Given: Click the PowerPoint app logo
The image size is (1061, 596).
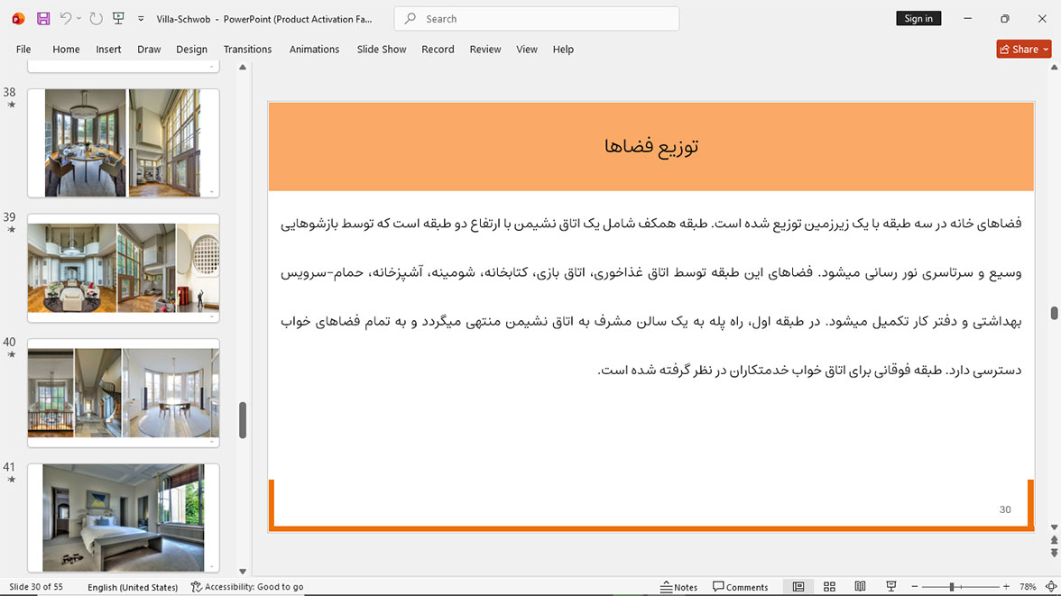Looking at the screenshot, I should tap(18, 19).
